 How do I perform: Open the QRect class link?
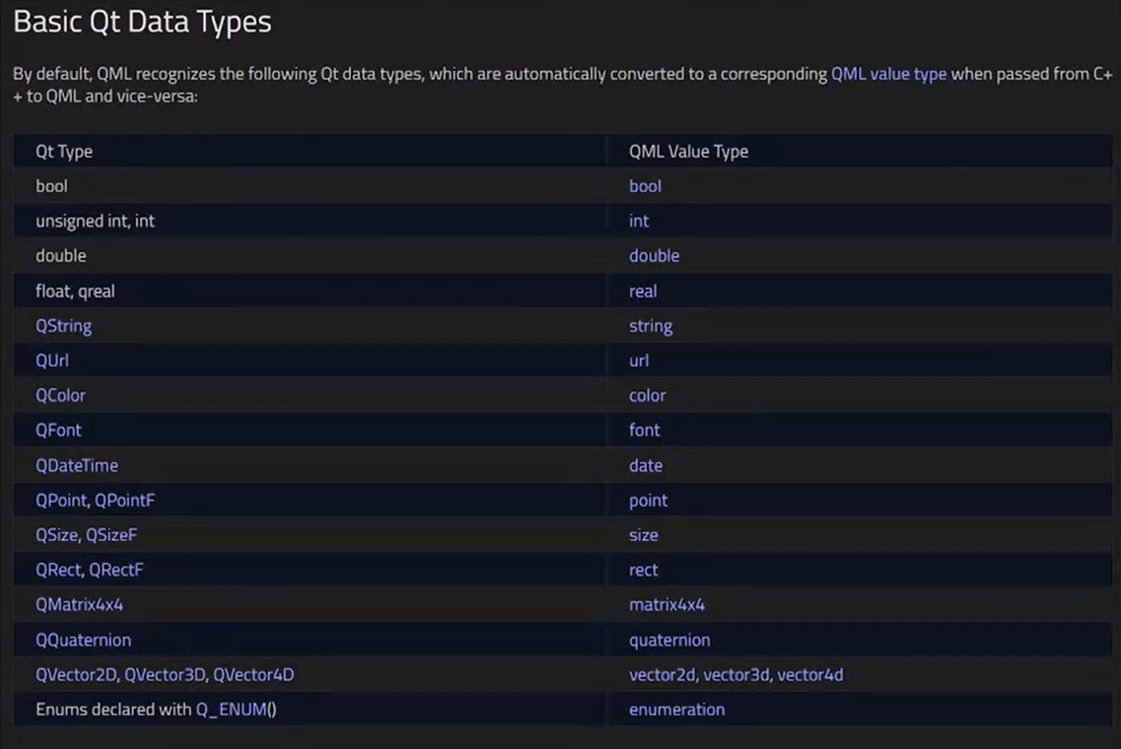click(58, 570)
